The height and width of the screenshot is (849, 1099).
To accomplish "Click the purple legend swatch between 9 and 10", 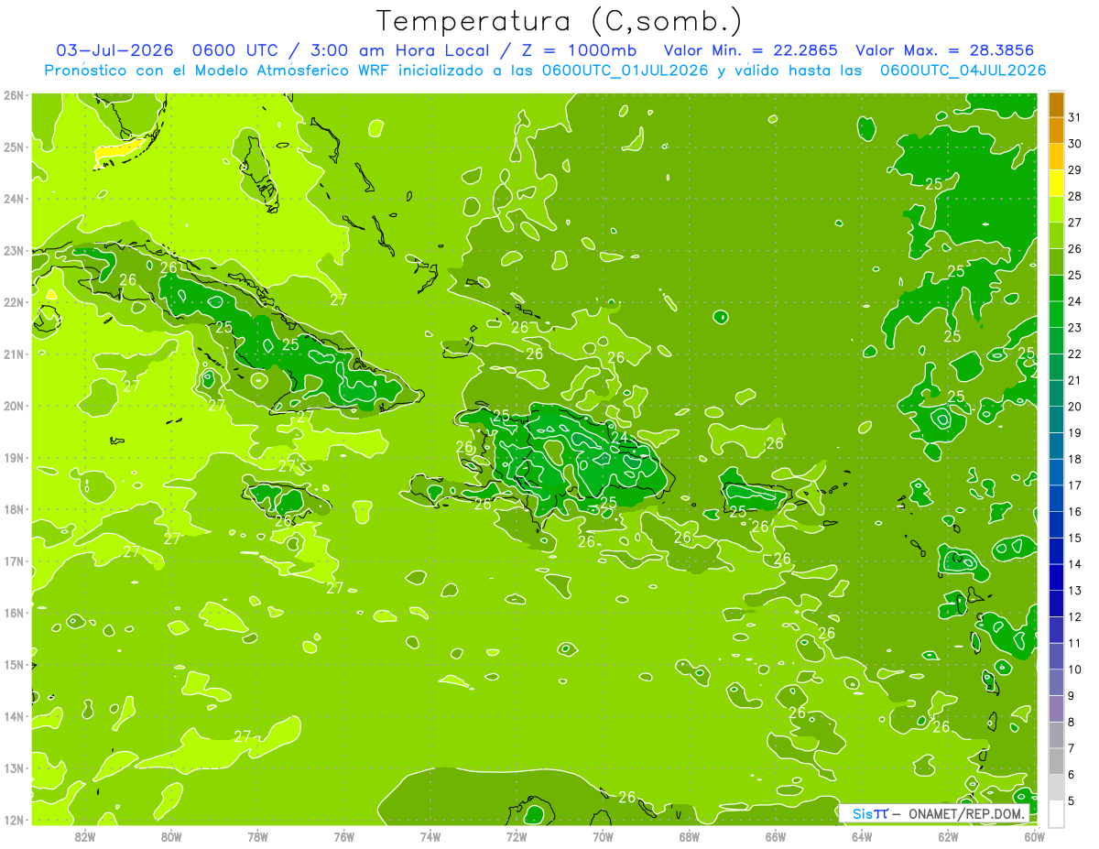I will 1056,682.
